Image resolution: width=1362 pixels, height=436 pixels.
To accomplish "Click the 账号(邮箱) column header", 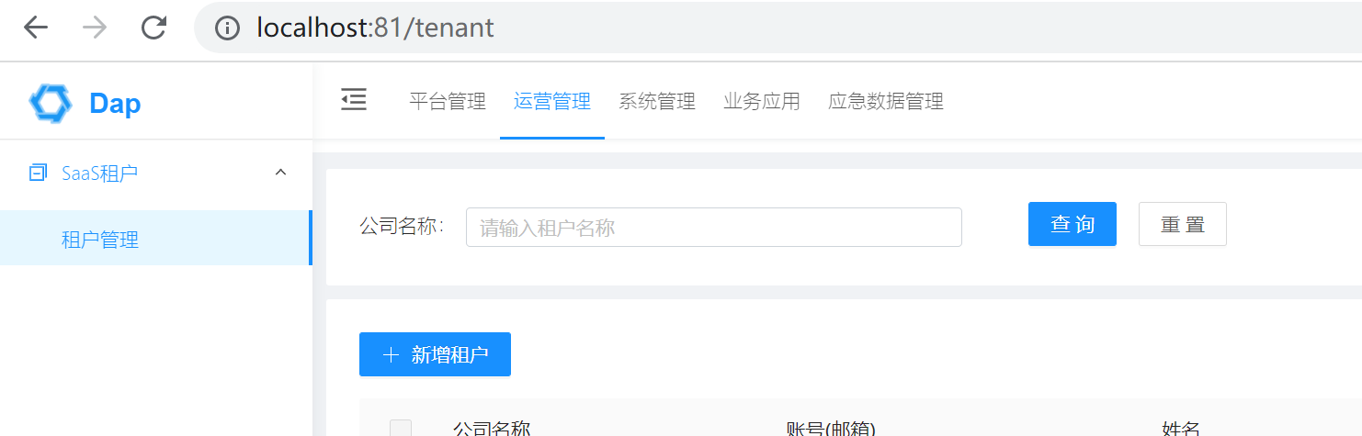I will click(831, 429).
